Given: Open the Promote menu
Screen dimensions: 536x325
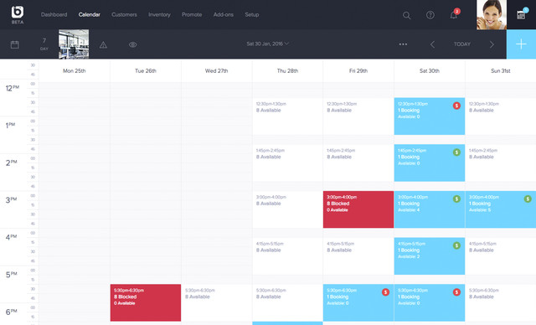Looking at the screenshot, I should click(x=192, y=15).
